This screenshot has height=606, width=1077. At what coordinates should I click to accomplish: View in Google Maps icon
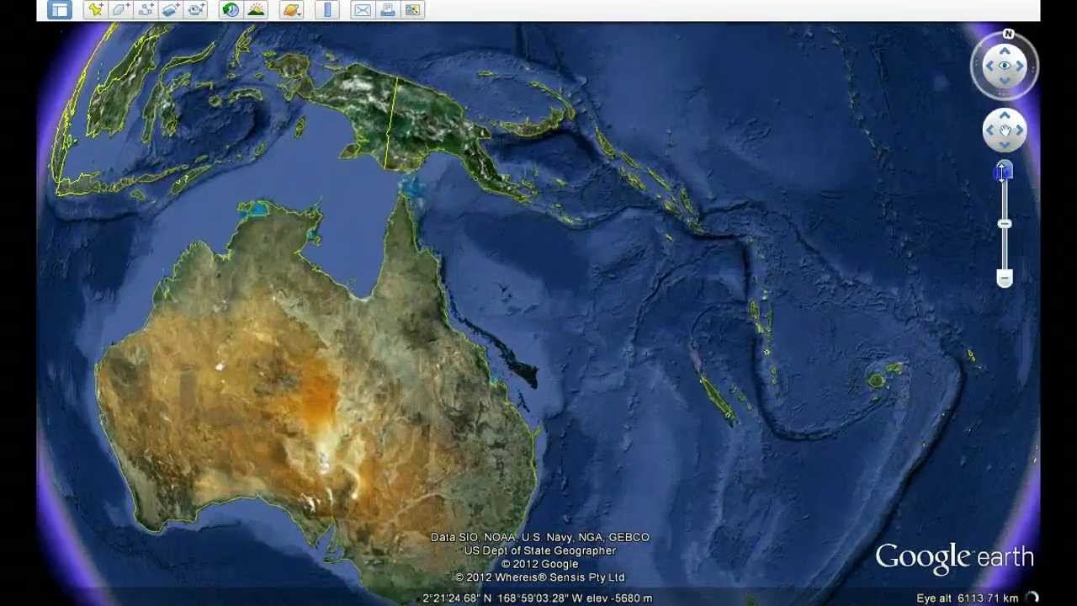click(x=413, y=10)
